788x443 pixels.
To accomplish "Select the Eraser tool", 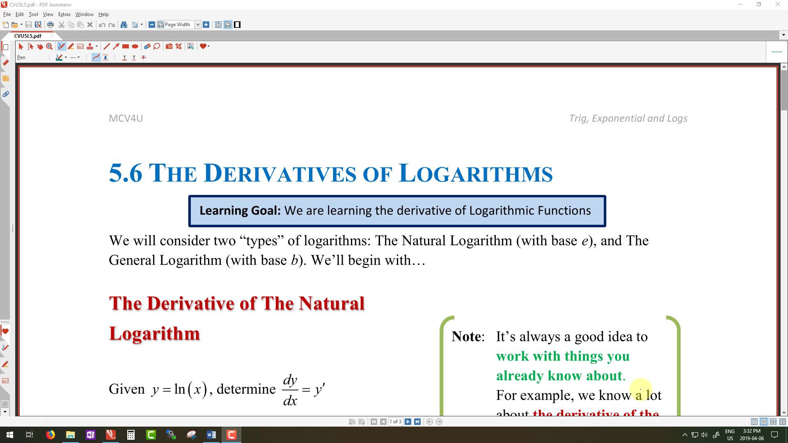I will click(x=147, y=46).
